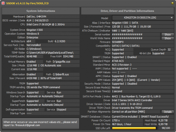Click APM Values 254 [$FE]

pos(117,80)
